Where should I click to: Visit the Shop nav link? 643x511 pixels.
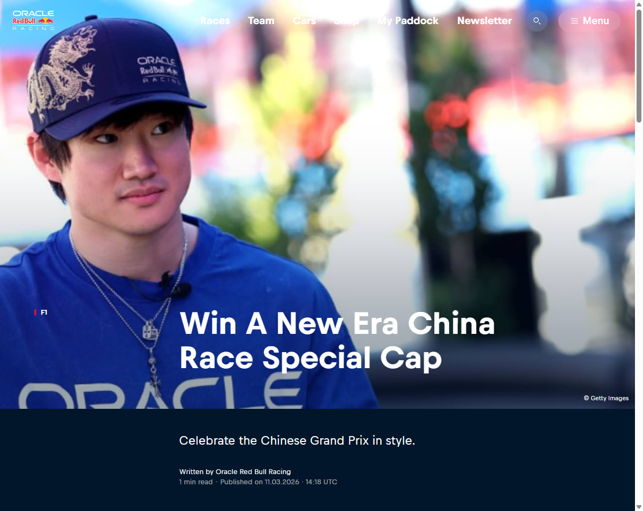click(x=346, y=21)
